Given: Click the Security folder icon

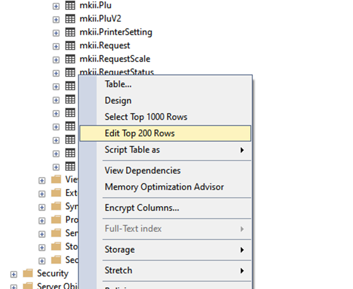Looking at the screenshot, I should click(29, 274).
